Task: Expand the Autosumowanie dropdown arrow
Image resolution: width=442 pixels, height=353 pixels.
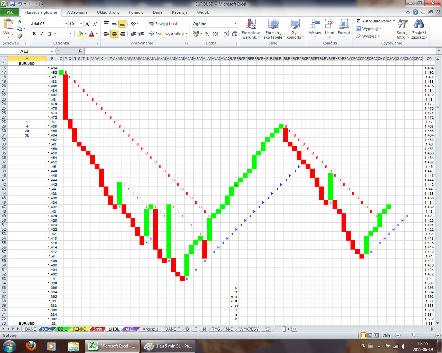Action: [394, 21]
